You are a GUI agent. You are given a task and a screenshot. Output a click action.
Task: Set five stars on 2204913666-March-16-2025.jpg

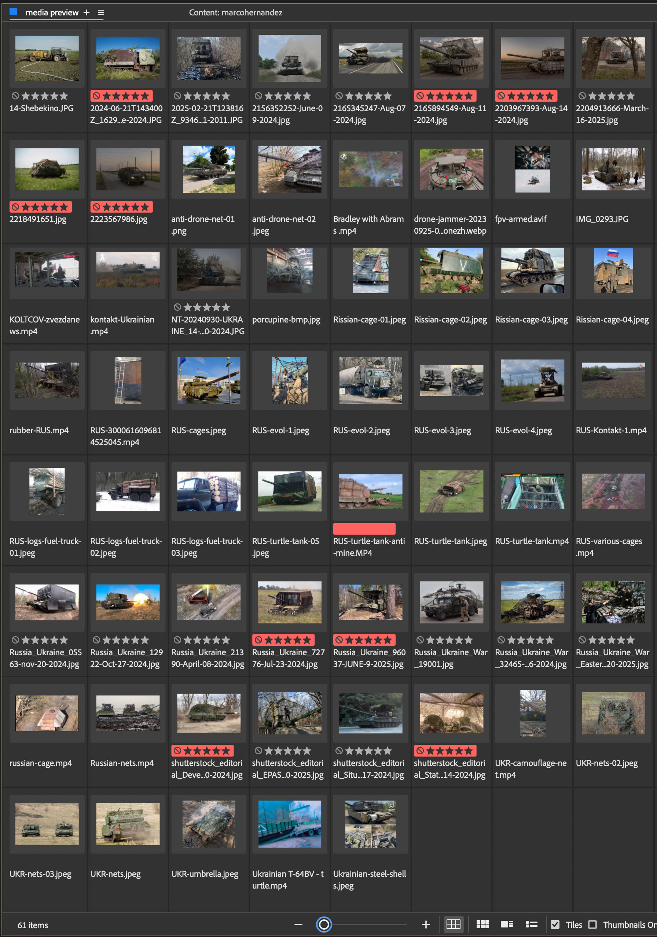click(631, 96)
